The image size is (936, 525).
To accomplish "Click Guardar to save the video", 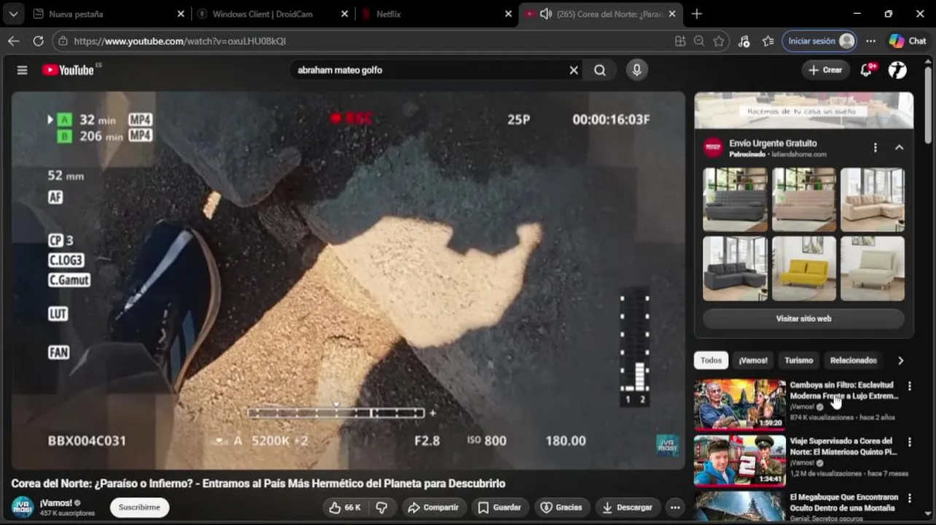I will (x=499, y=507).
